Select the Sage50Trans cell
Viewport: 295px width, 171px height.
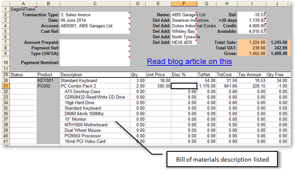point(23,9)
